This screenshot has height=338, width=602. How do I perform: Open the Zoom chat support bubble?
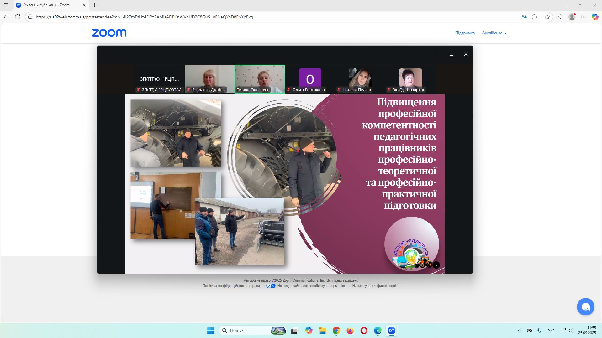(585, 307)
